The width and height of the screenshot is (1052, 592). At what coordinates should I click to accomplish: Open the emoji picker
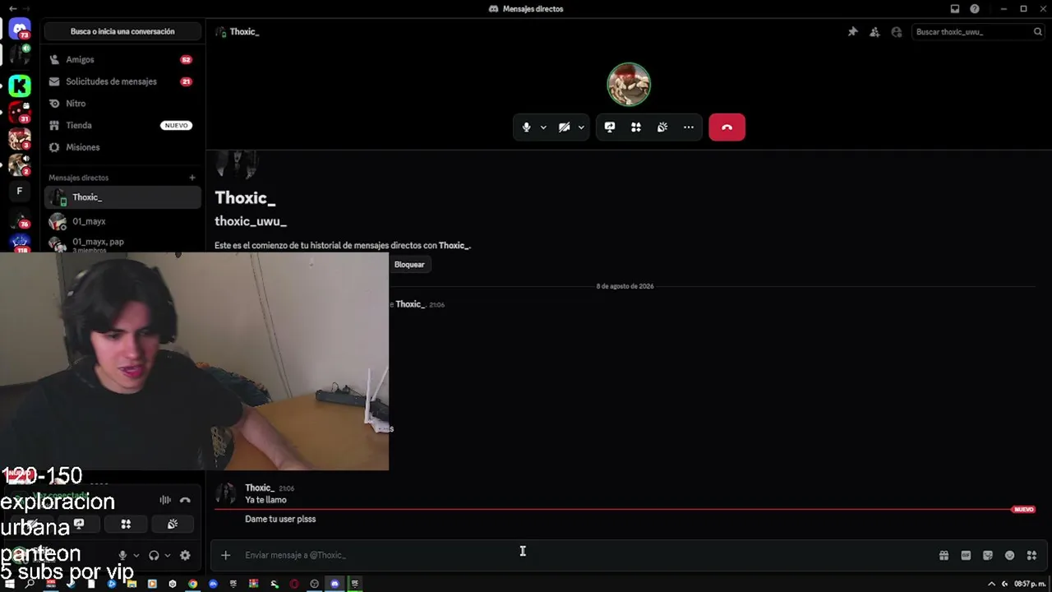pos(1010,555)
